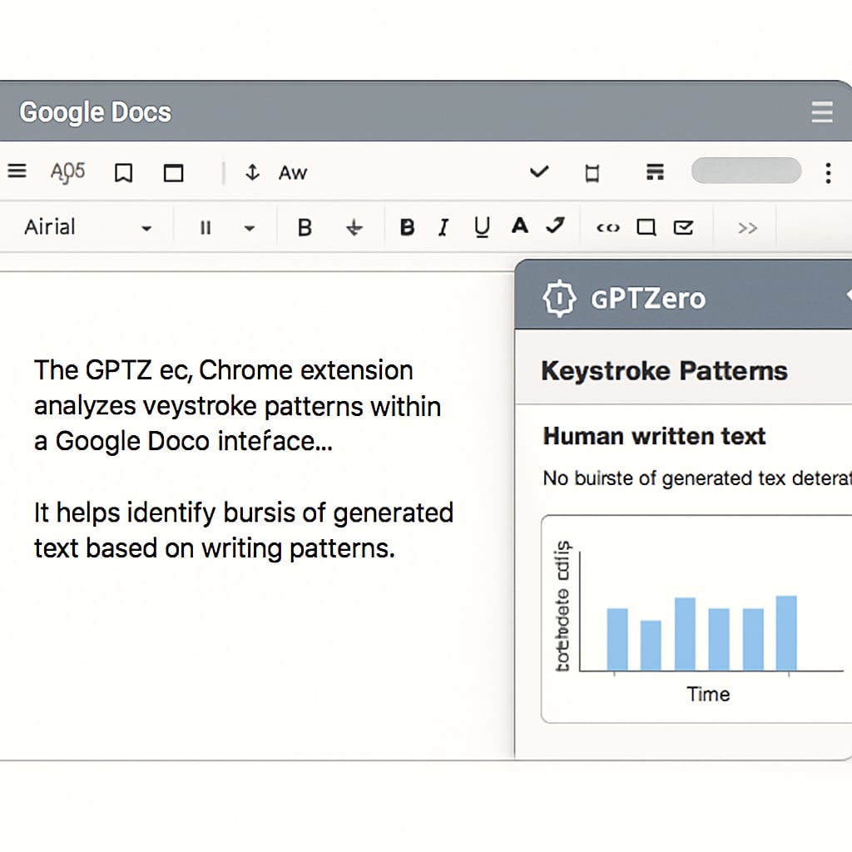Click the No buirste of generated tex message
The height and width of the screenshot is (852, 852).
pos(697,478)
